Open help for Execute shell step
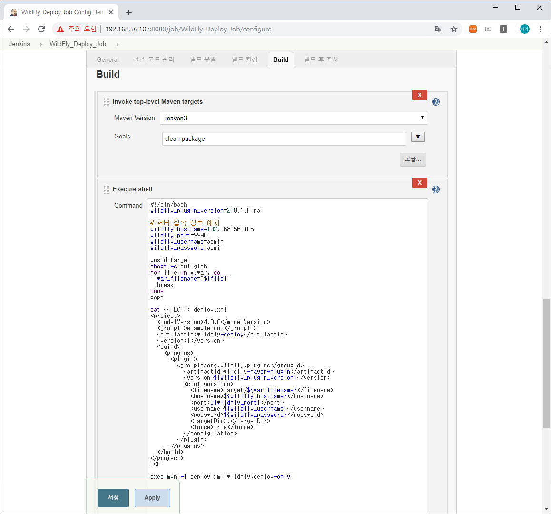This screenshot has width=551, height=514. [436, 189]
